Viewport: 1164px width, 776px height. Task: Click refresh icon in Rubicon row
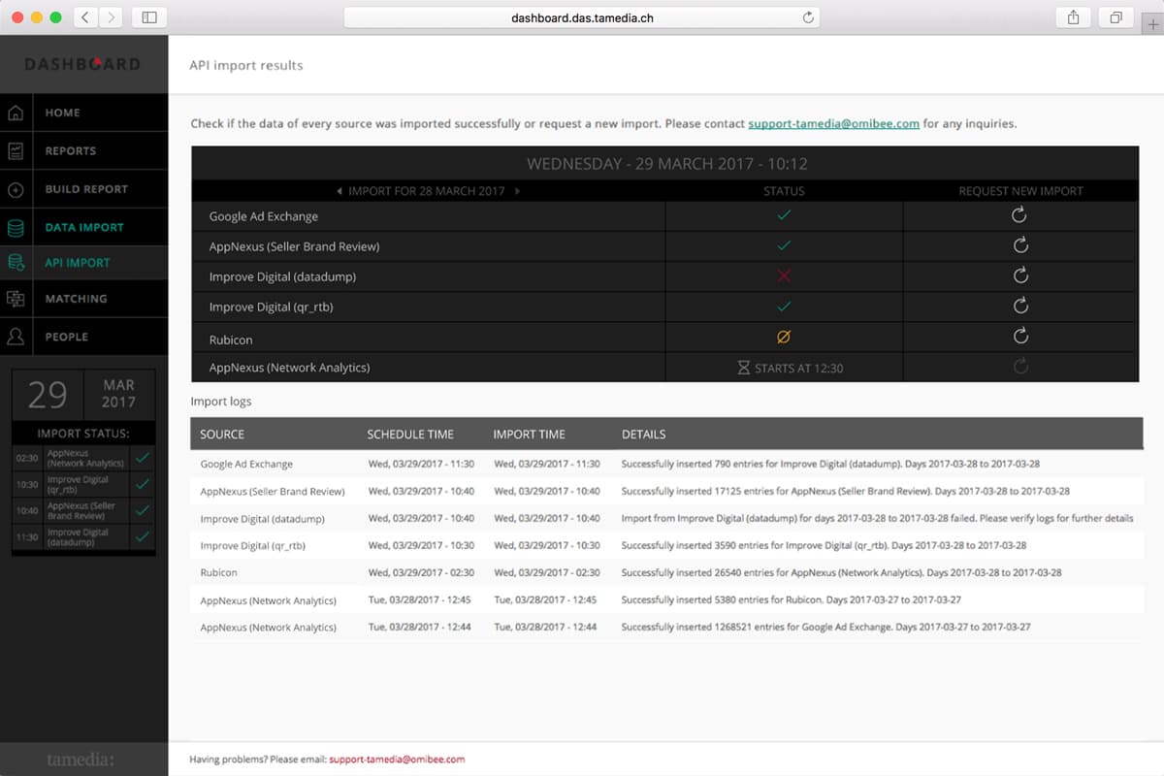point(1019,336)
